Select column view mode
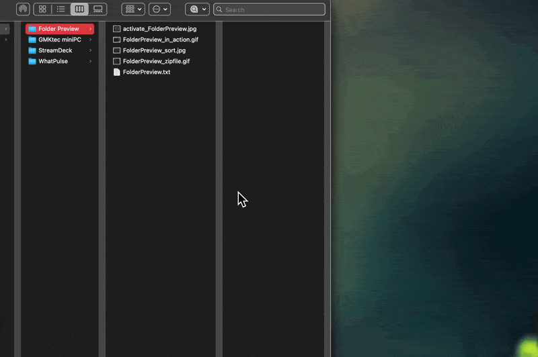The width and height of the screenshot is (538, 357). coord(79,9)
